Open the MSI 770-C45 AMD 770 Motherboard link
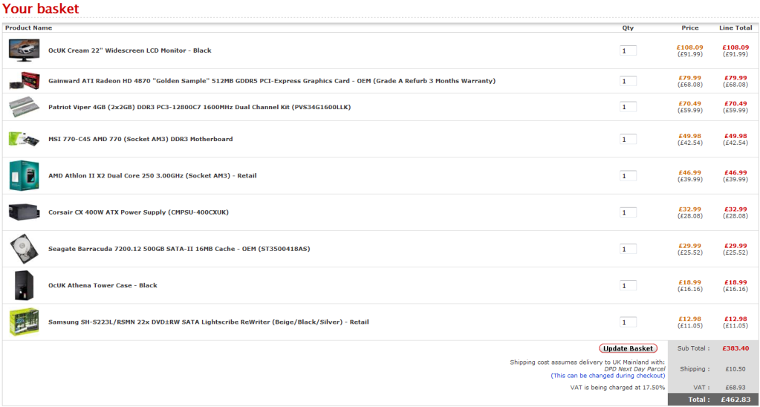Viewport: 760px width, 407px height. pyautogui.click(x=140, y=139)
